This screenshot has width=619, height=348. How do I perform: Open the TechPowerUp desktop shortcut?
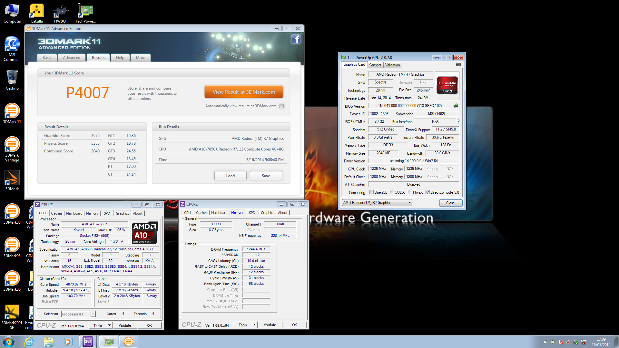(85, 14)
